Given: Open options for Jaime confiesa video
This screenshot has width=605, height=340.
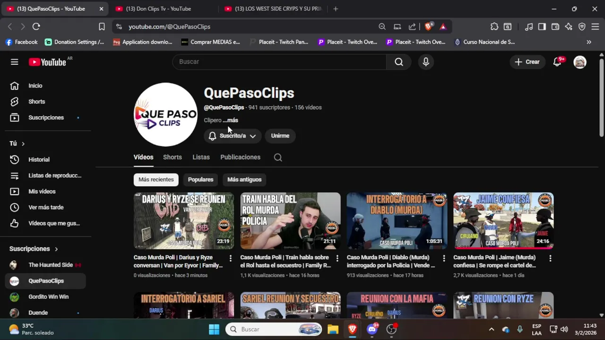Looking at the screenshot, I should point(550,258).
